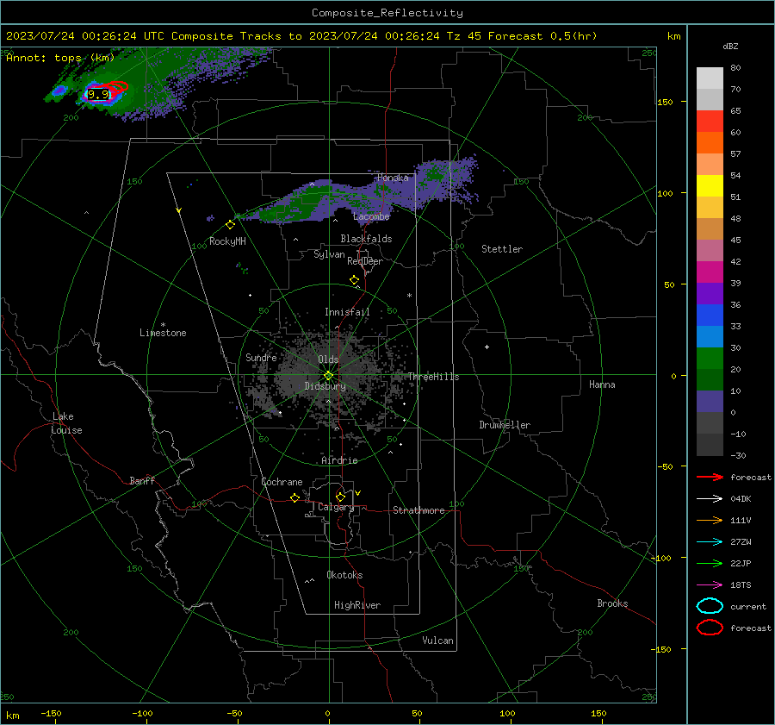Click the yellow diamond marker below Cochrane

295,498
